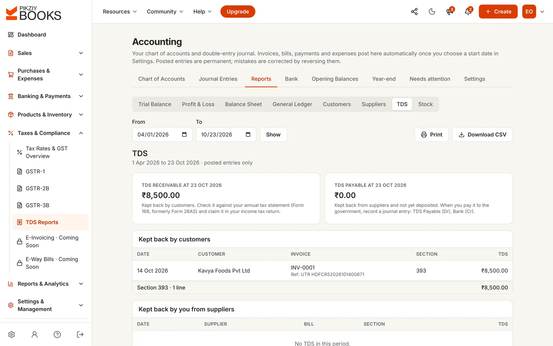The height and width of the screenshot is (346, 553).
Task: Open the To date calendar picker icon
Action: 248,135
